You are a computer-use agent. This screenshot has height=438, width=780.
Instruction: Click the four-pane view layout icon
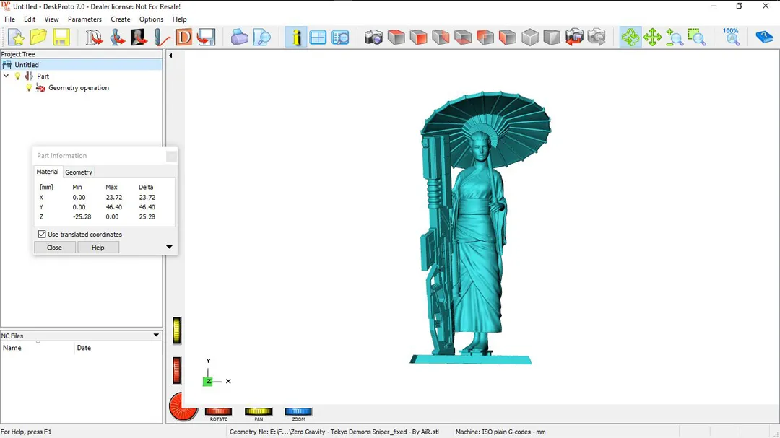click(318, 38)
